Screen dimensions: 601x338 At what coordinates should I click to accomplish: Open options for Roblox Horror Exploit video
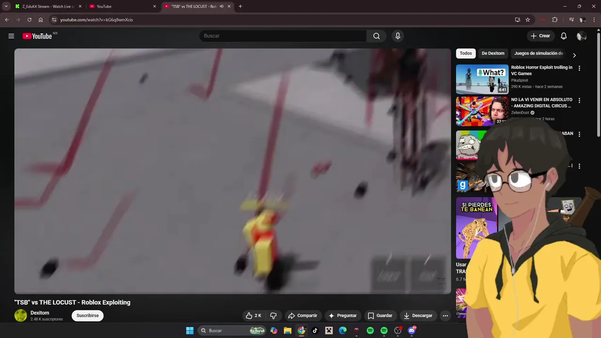579,69
